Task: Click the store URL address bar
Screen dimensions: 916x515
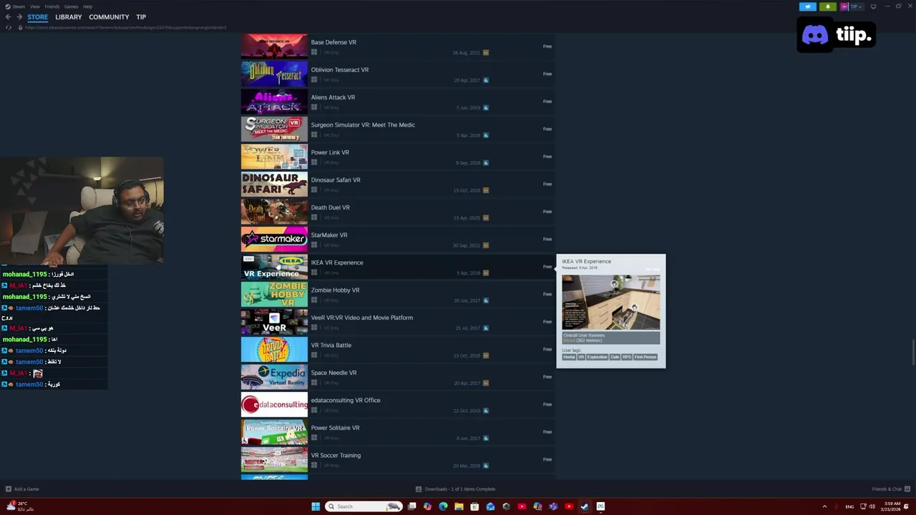Action: coord(125,27)
